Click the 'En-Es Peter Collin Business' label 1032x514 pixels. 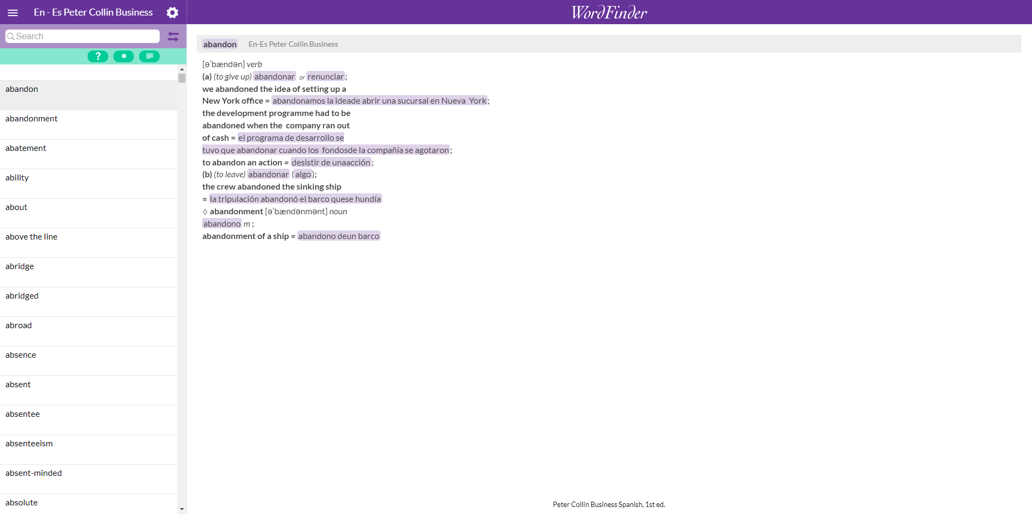pos(293,44)
